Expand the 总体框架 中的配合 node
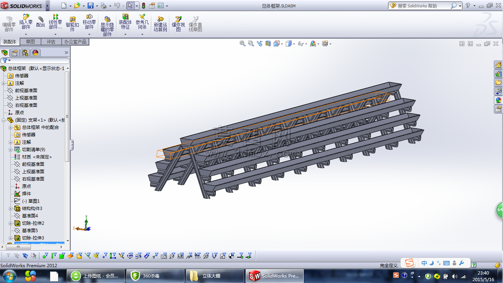This screenshot has width=503, height=283. click(10, 127)
